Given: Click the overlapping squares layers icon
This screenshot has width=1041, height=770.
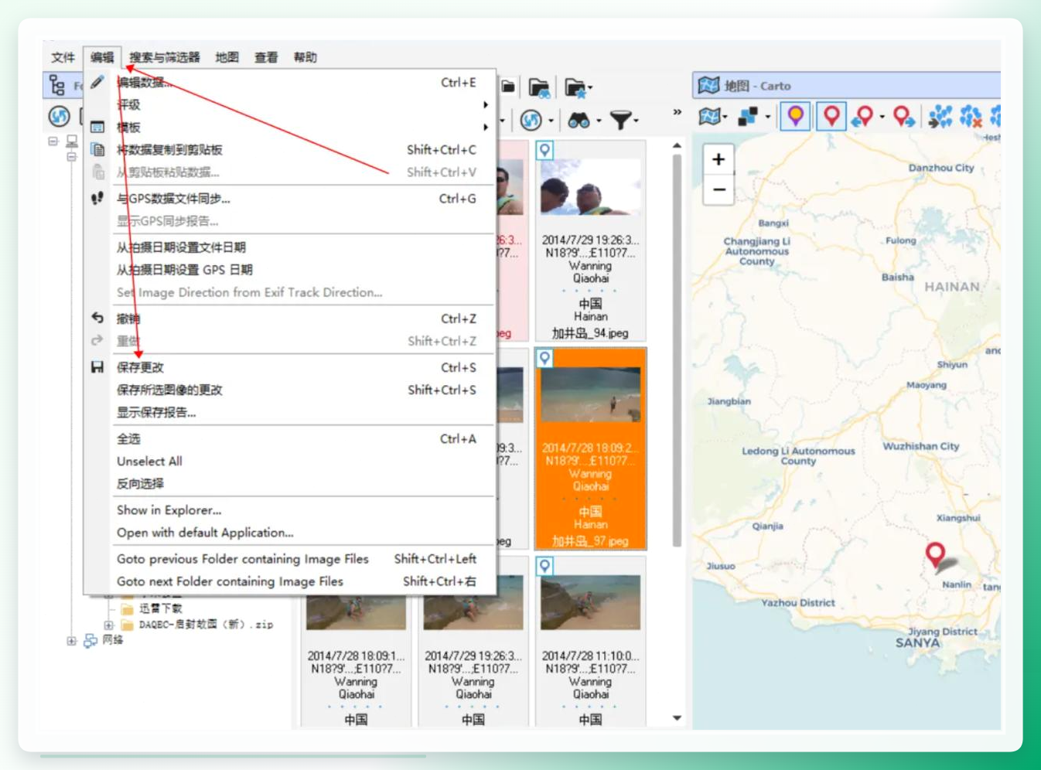Looking at the screenshot, I should coord(748,117).
